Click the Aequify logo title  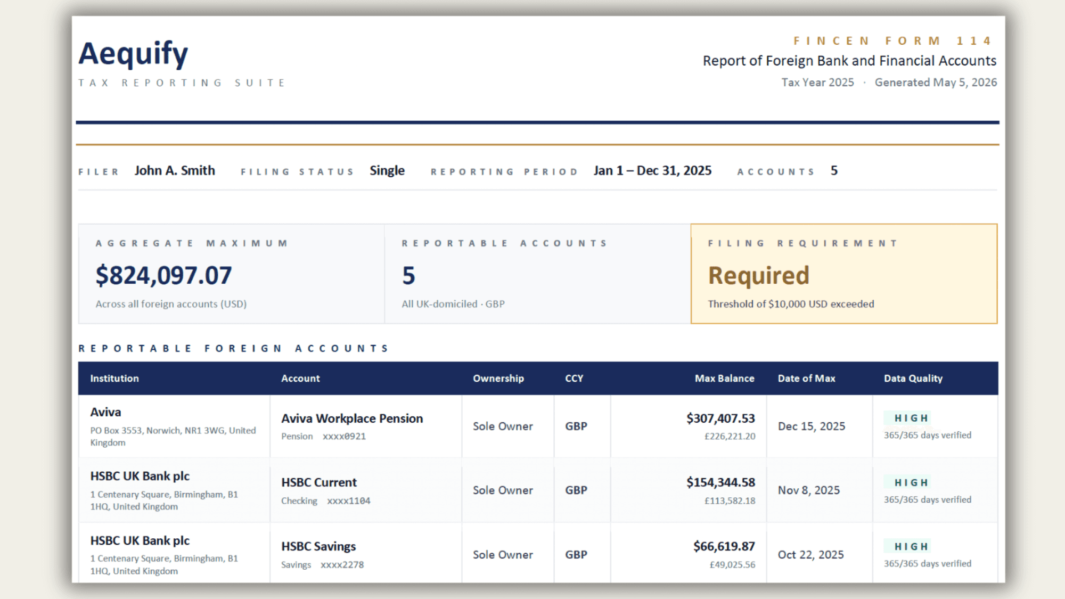133,54
